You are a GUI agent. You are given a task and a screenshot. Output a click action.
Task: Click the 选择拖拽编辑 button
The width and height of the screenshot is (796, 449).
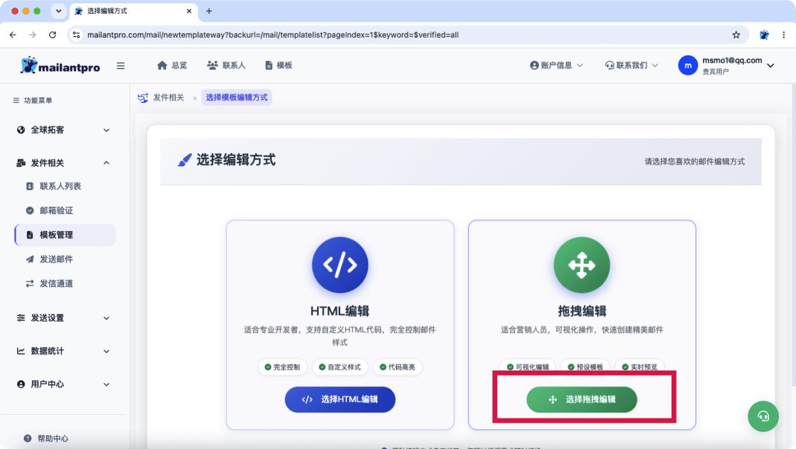click(x=582, y=399)
